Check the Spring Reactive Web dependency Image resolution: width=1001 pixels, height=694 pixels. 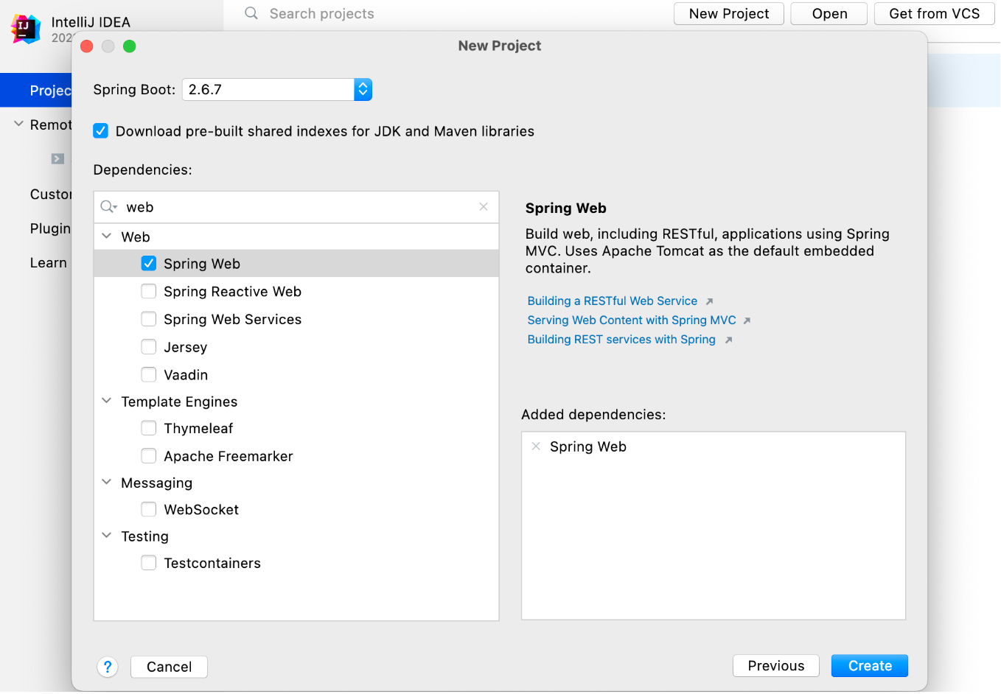(x=149, y=291)
